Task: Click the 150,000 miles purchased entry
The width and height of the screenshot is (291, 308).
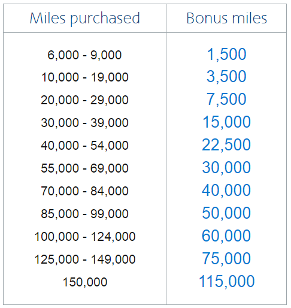Action: [x=85, y=282]
